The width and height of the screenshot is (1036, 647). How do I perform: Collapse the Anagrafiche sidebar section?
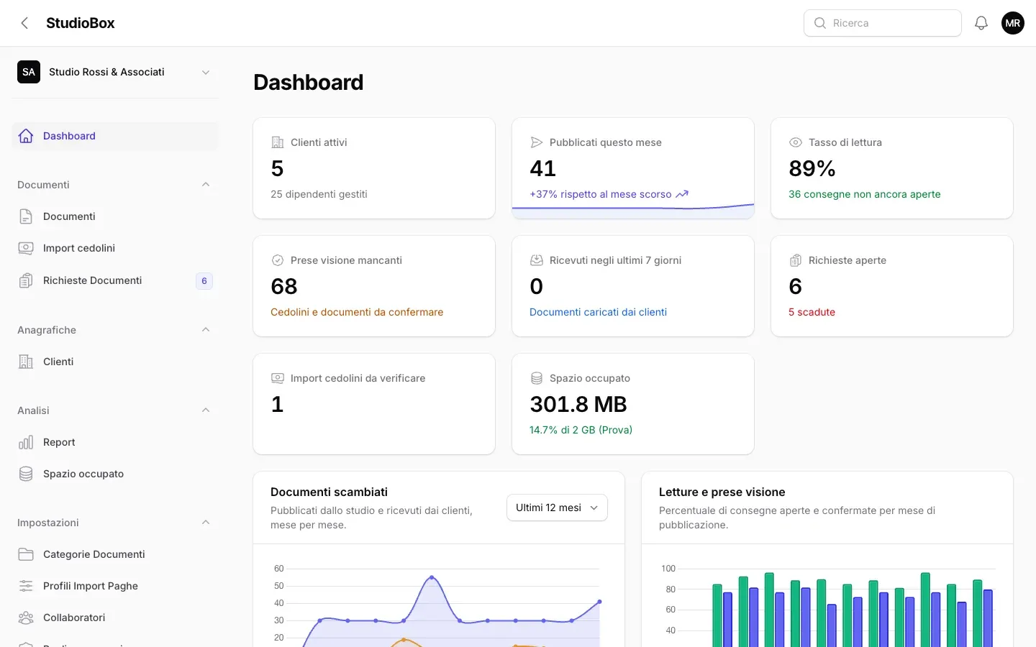pyautogui.click(x=206, y=330)
